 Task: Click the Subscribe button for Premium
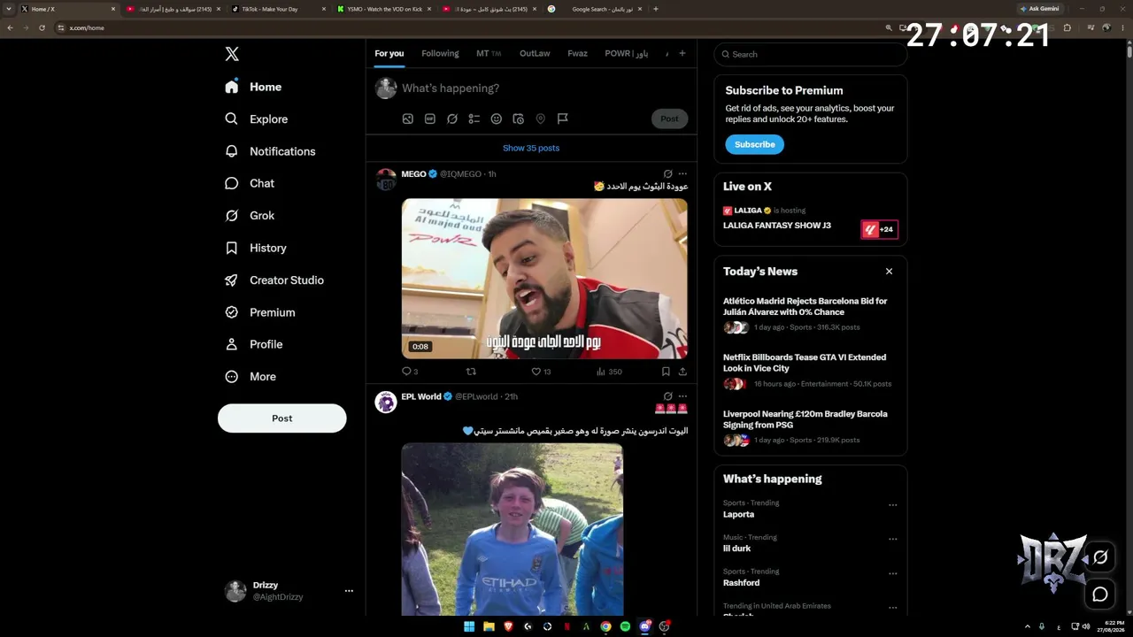pyautogui.click(x=754, y=144)
